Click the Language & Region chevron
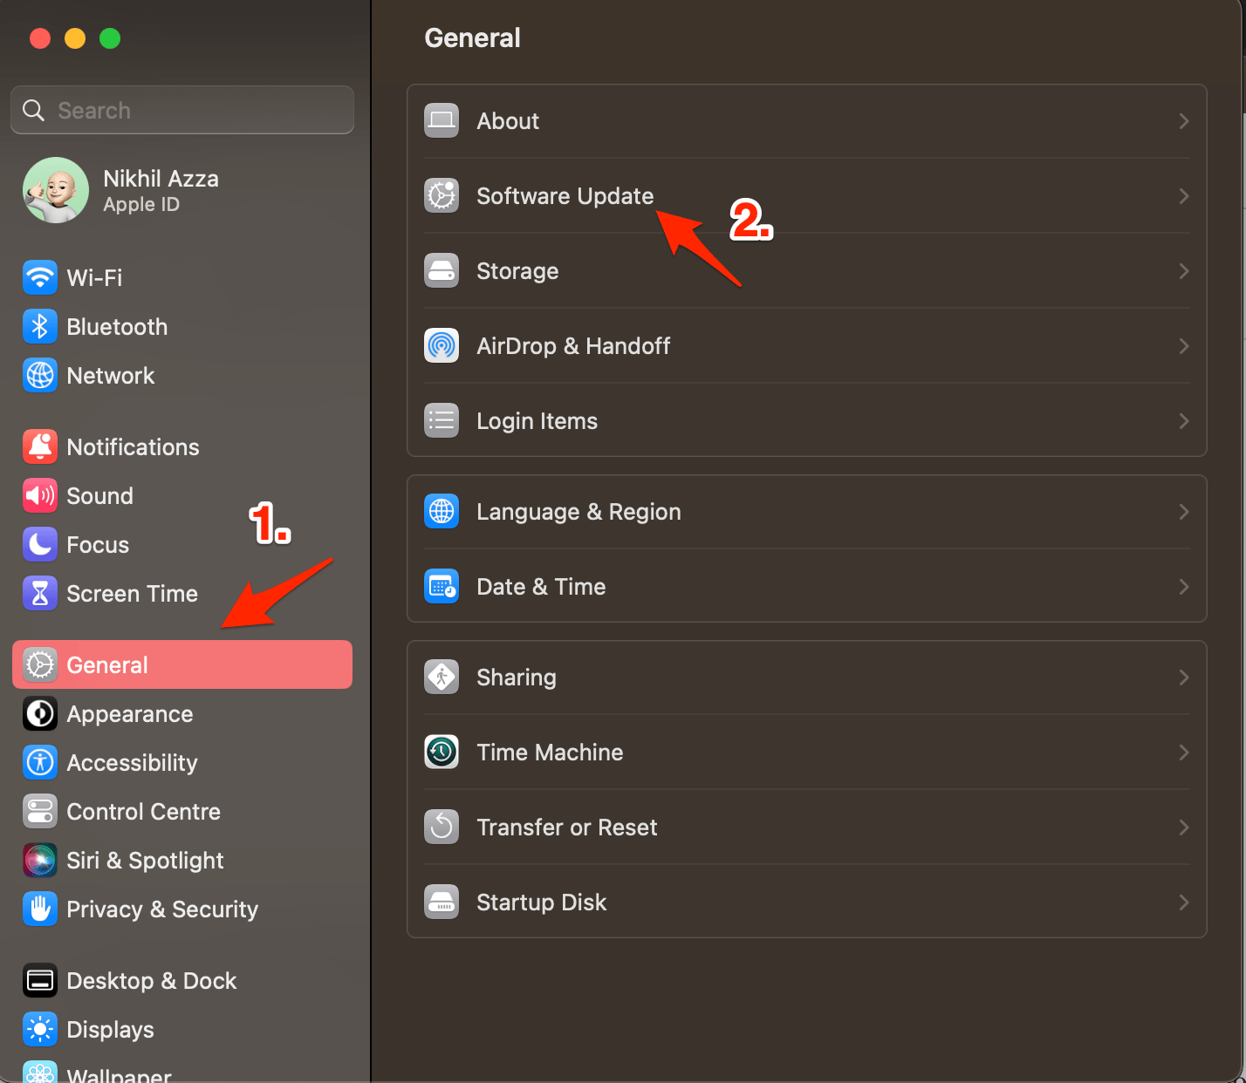 (1184, 512)
